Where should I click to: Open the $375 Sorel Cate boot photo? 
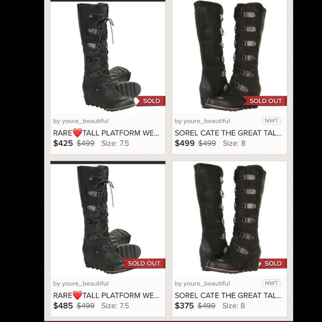(229, 219)
